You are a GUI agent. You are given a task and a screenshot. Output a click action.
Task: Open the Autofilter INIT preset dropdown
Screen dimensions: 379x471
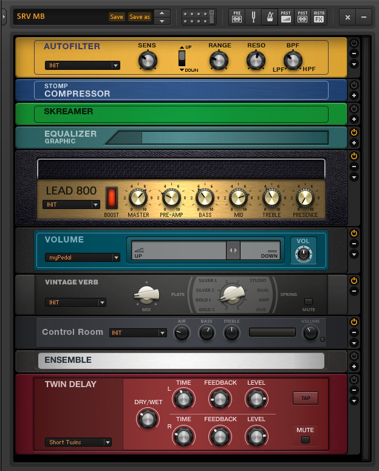click(x=82, y=66)
